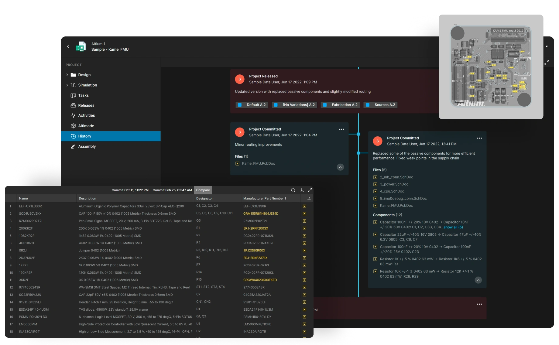Click the Fabrication A.2 release tag
Image resolution: width=559 pixels, height=345 pixels.
pyautogui.click(x=341, y=105)
